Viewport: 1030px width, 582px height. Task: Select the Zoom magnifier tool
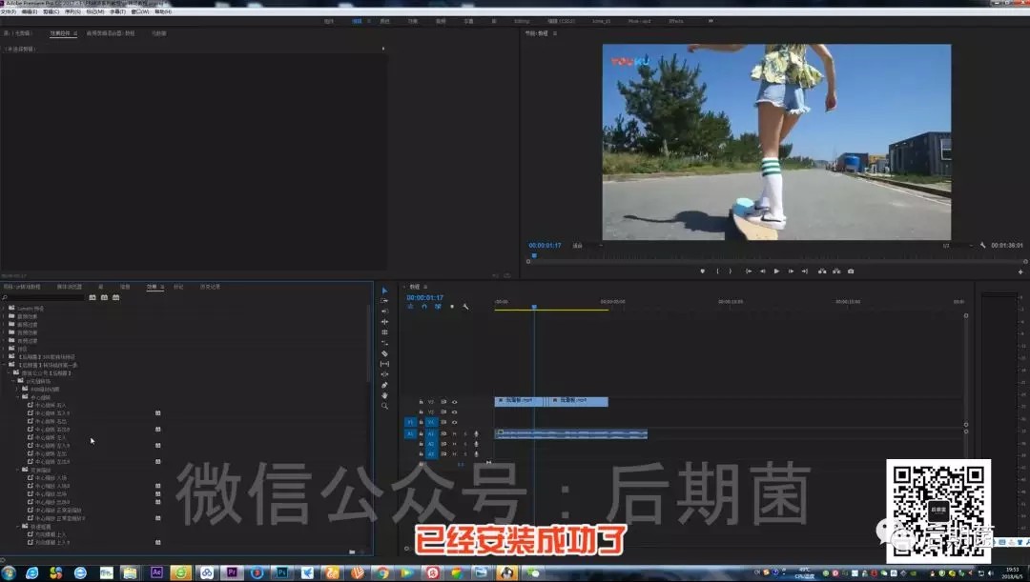pos(384,406)
